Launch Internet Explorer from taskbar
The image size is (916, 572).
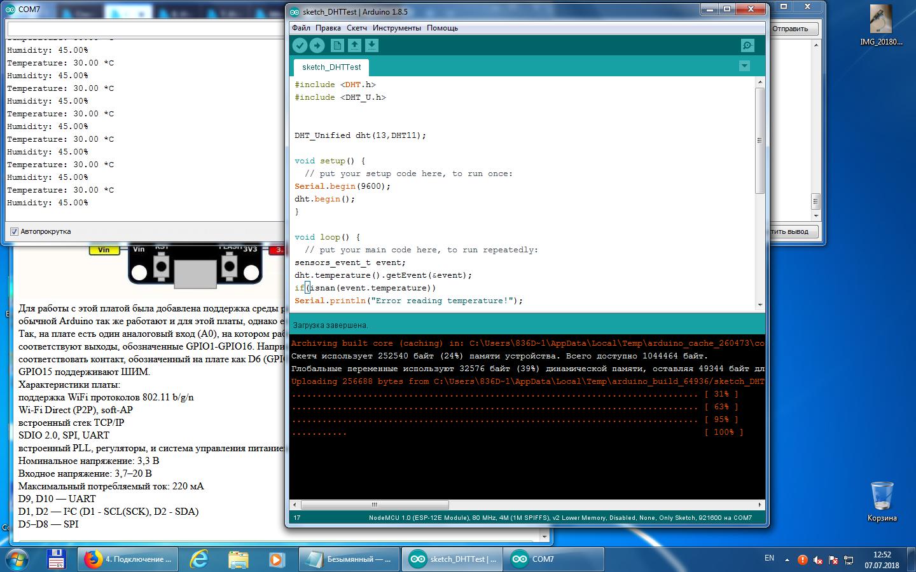coord(200,559)
